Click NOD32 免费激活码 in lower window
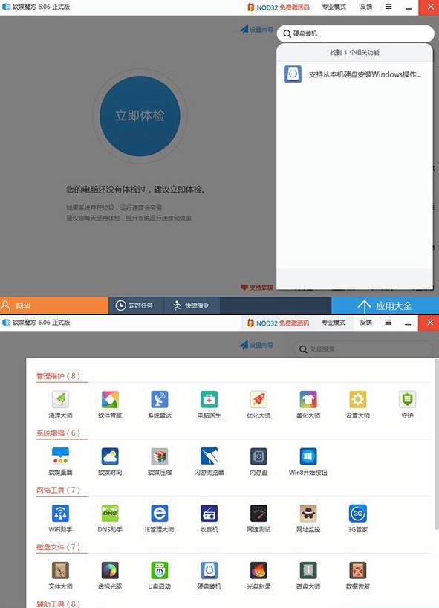Image resolution: width=439 pixels, height=608 pixels. (279, 323)
